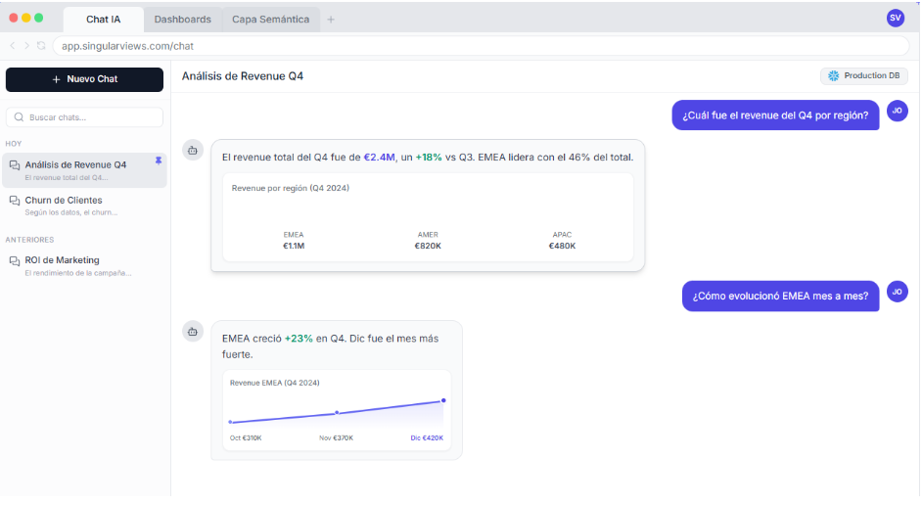Viewport: 922px width, 505px height.
Task: Click the JO avatar next to first question
Action: pos(897,112)
